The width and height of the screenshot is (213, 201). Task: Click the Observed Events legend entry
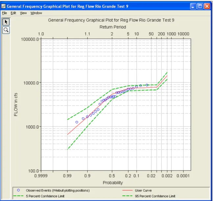click(x=58, y=191)
